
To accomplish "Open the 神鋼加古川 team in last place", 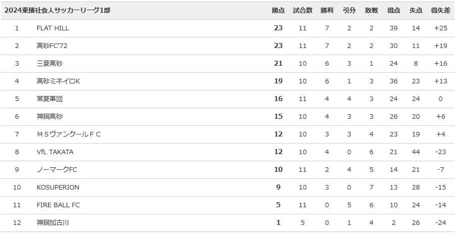I will point(53,223).
